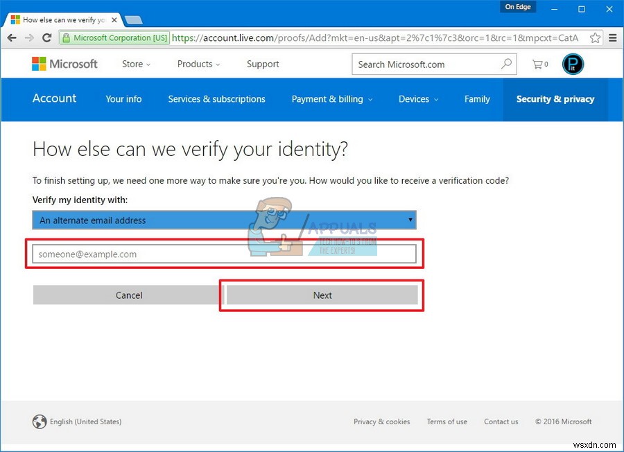Click the globe language icon in footer
This screenshot has height=452, width=624.
(40, 421)
